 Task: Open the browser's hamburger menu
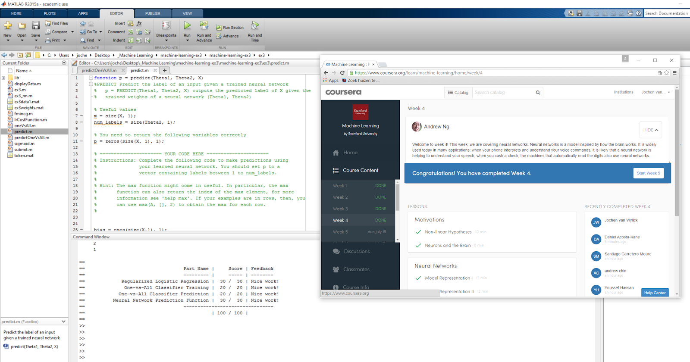click(x=674, y=73)
